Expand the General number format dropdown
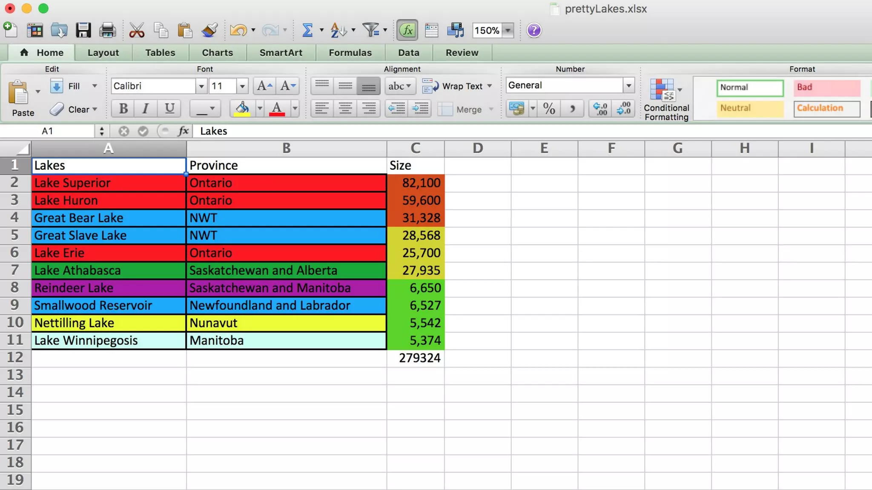This screenshot has height=490, width=872. point(628,85)
